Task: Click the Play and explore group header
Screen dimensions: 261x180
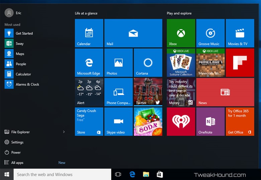Action: tap(179, 13)
